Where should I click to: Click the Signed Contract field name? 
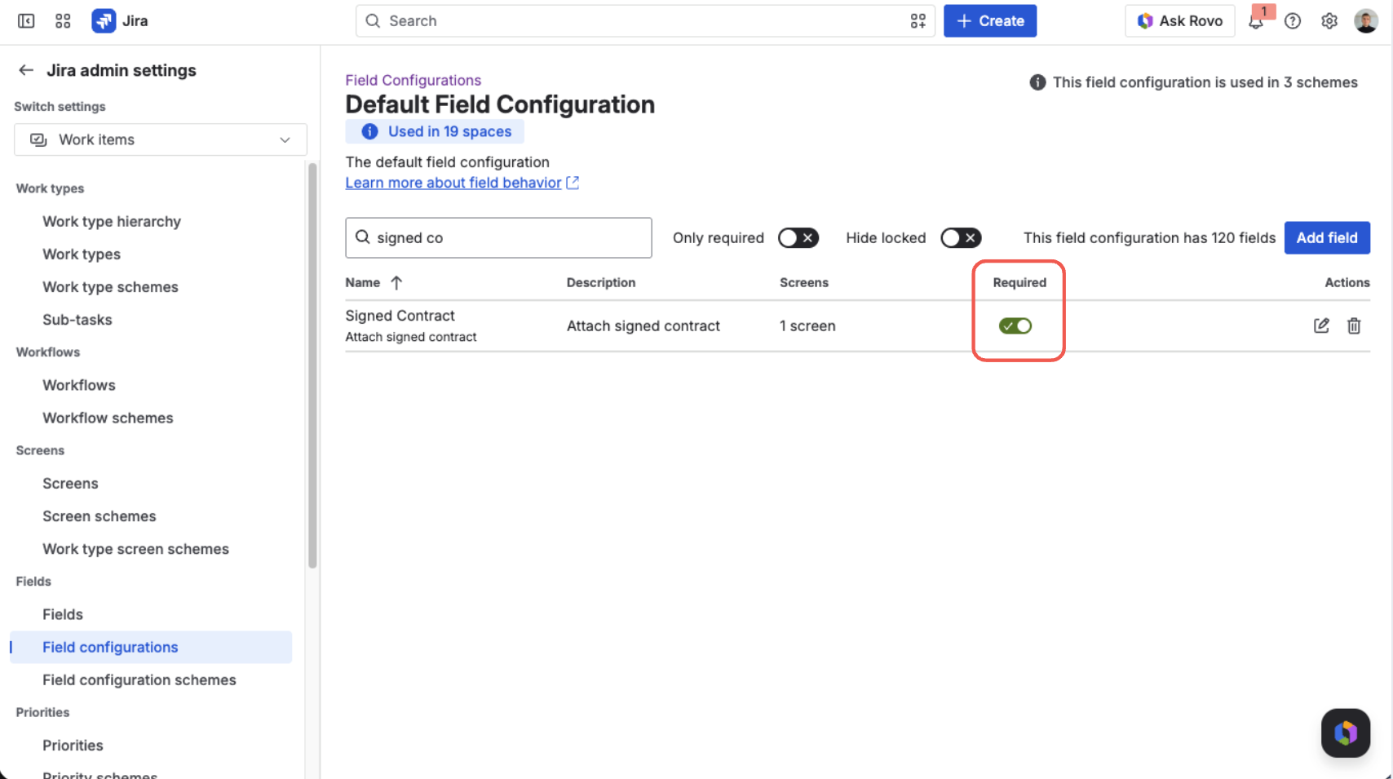[400, 316]
